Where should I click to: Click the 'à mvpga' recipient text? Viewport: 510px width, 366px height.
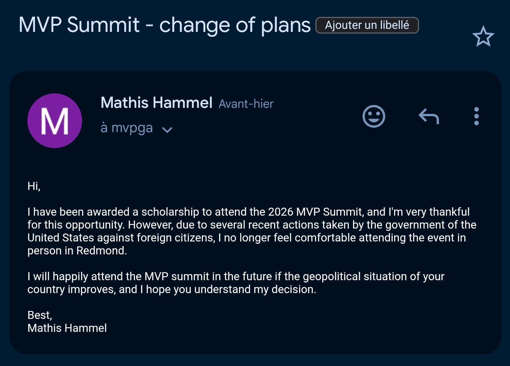[127, 128]
